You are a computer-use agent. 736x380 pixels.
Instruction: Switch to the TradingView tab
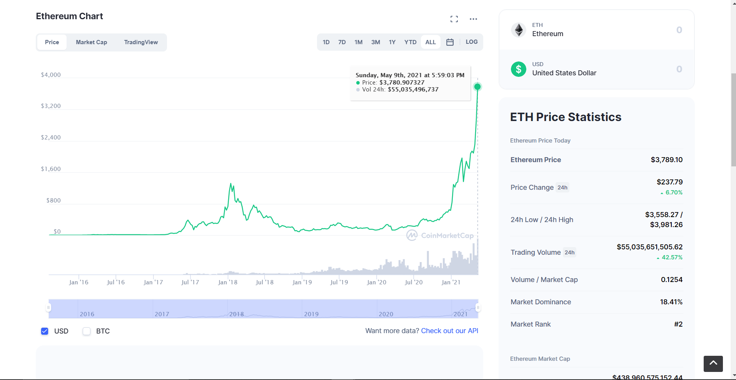coord(141,42)
